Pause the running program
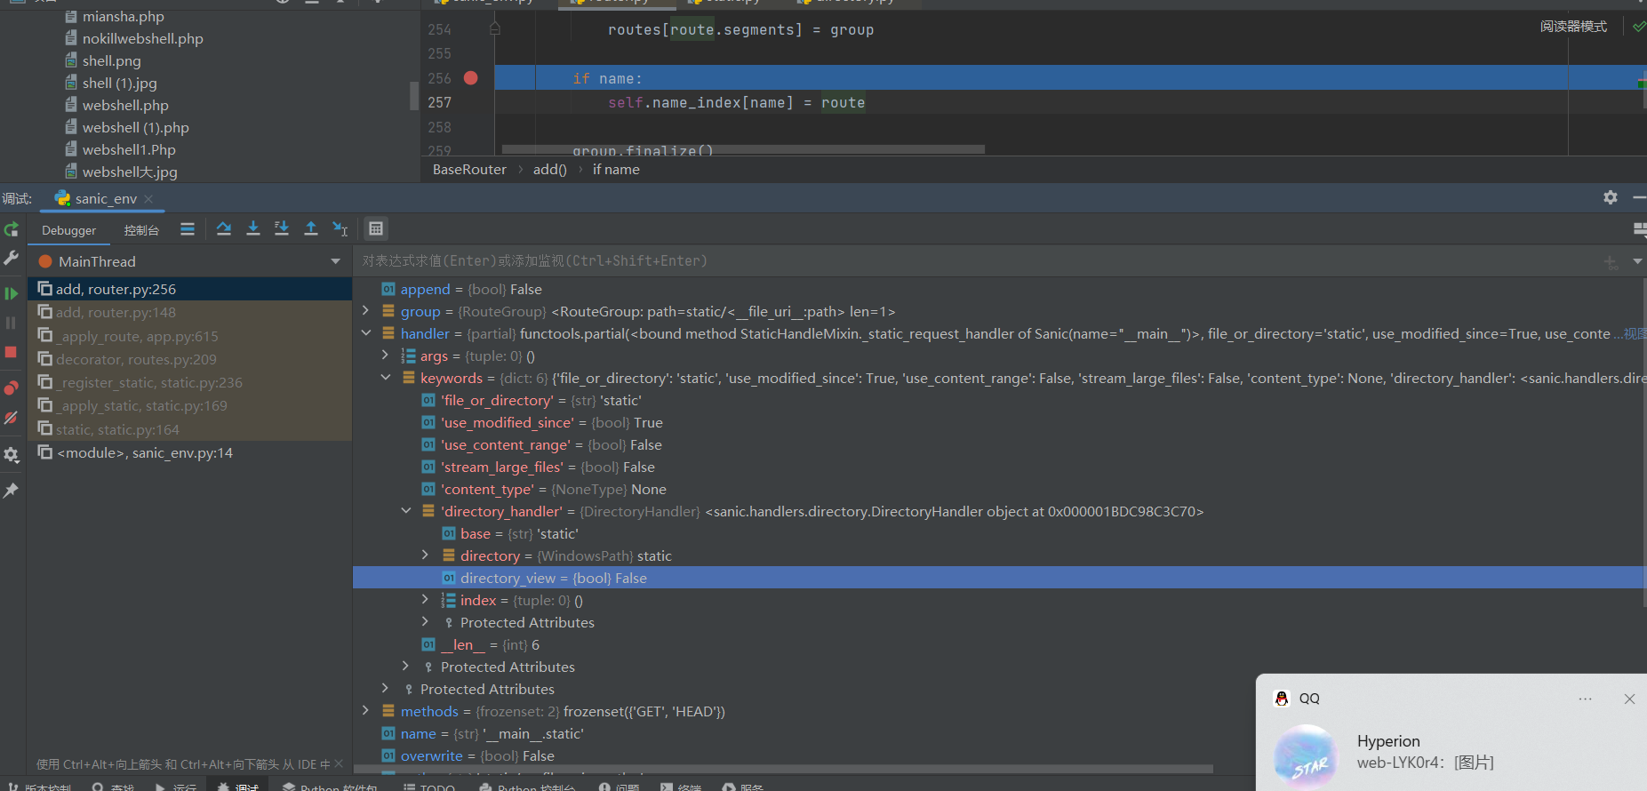The image size is (1647, 791). point(11,323)
